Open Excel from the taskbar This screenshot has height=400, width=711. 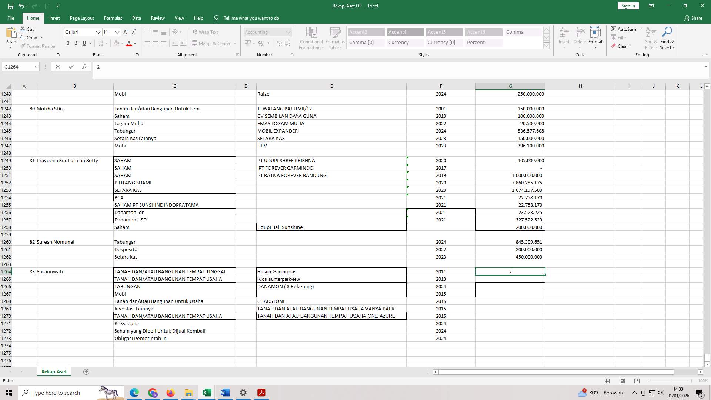pyautogui.click(x=207, y=392)
